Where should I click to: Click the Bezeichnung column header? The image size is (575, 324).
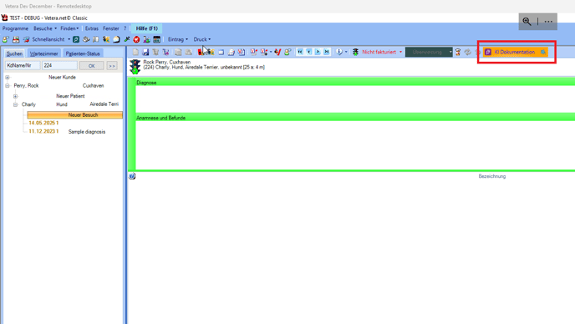click(x=491, y=176)
